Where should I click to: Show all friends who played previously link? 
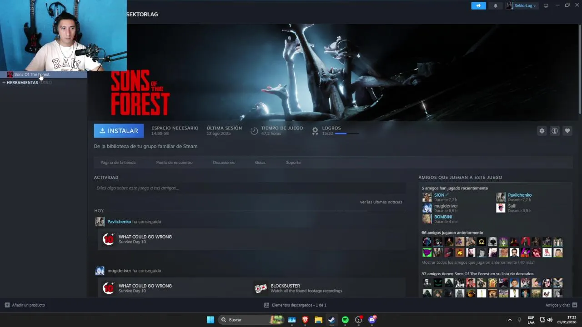[x=478, y=263]
